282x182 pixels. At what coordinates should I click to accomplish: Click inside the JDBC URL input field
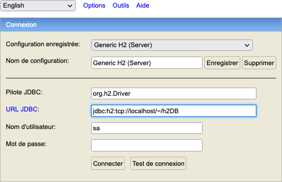point(174,111)
